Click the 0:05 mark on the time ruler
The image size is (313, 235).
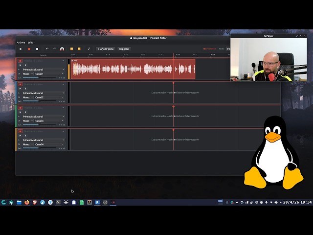tap(90, 54)
